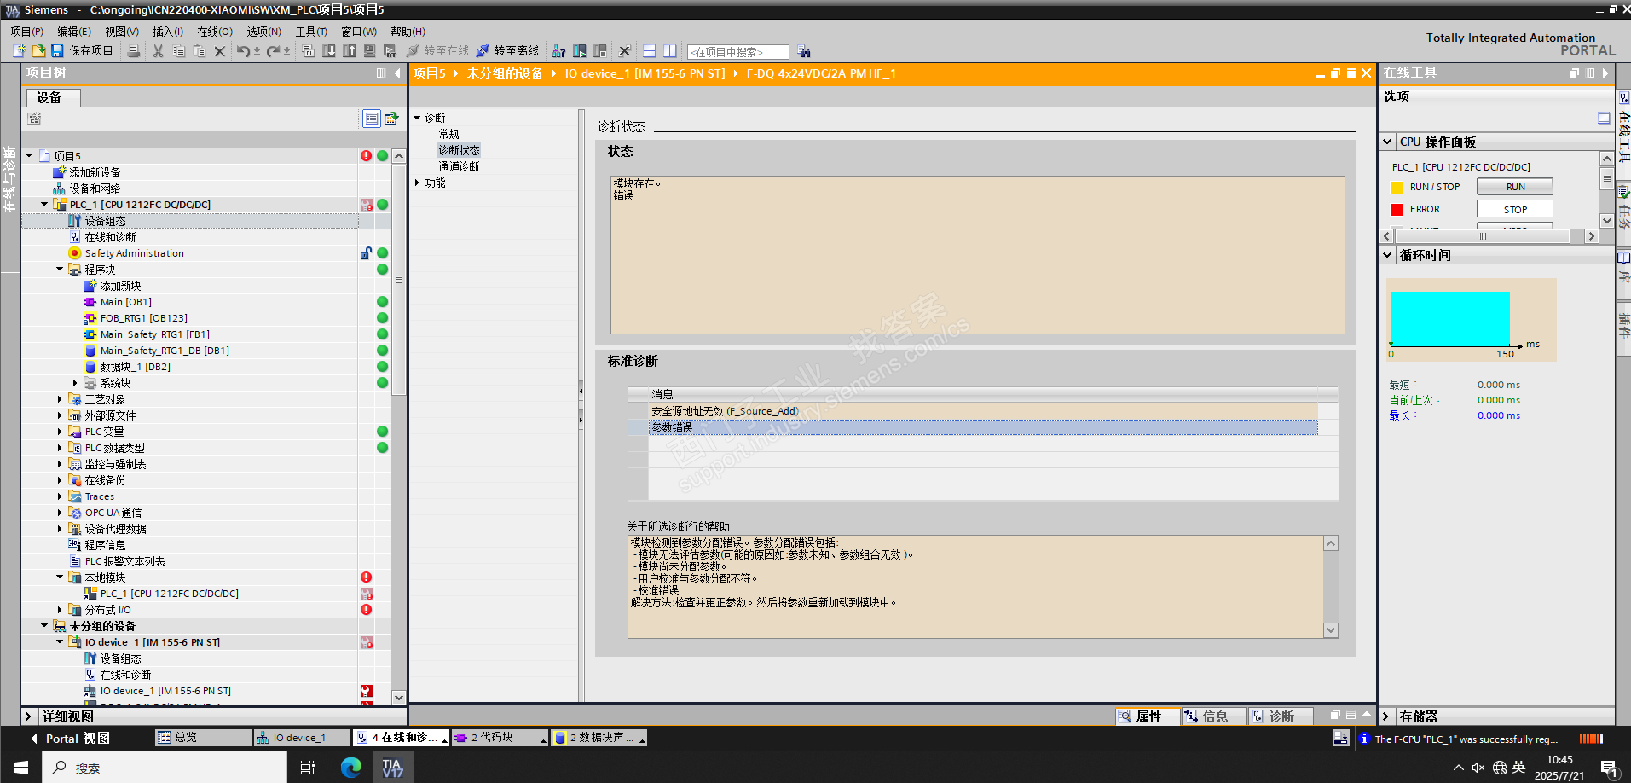Screen dimensions: 1631x783
Task: Click the go offline 转至离线 button
Action: coord(507,51)
